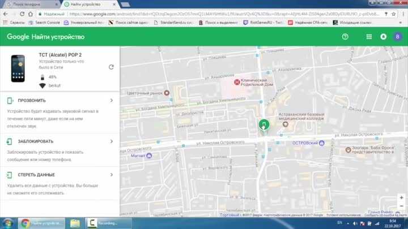Open the Универсальный bookmark

[84, 23]
